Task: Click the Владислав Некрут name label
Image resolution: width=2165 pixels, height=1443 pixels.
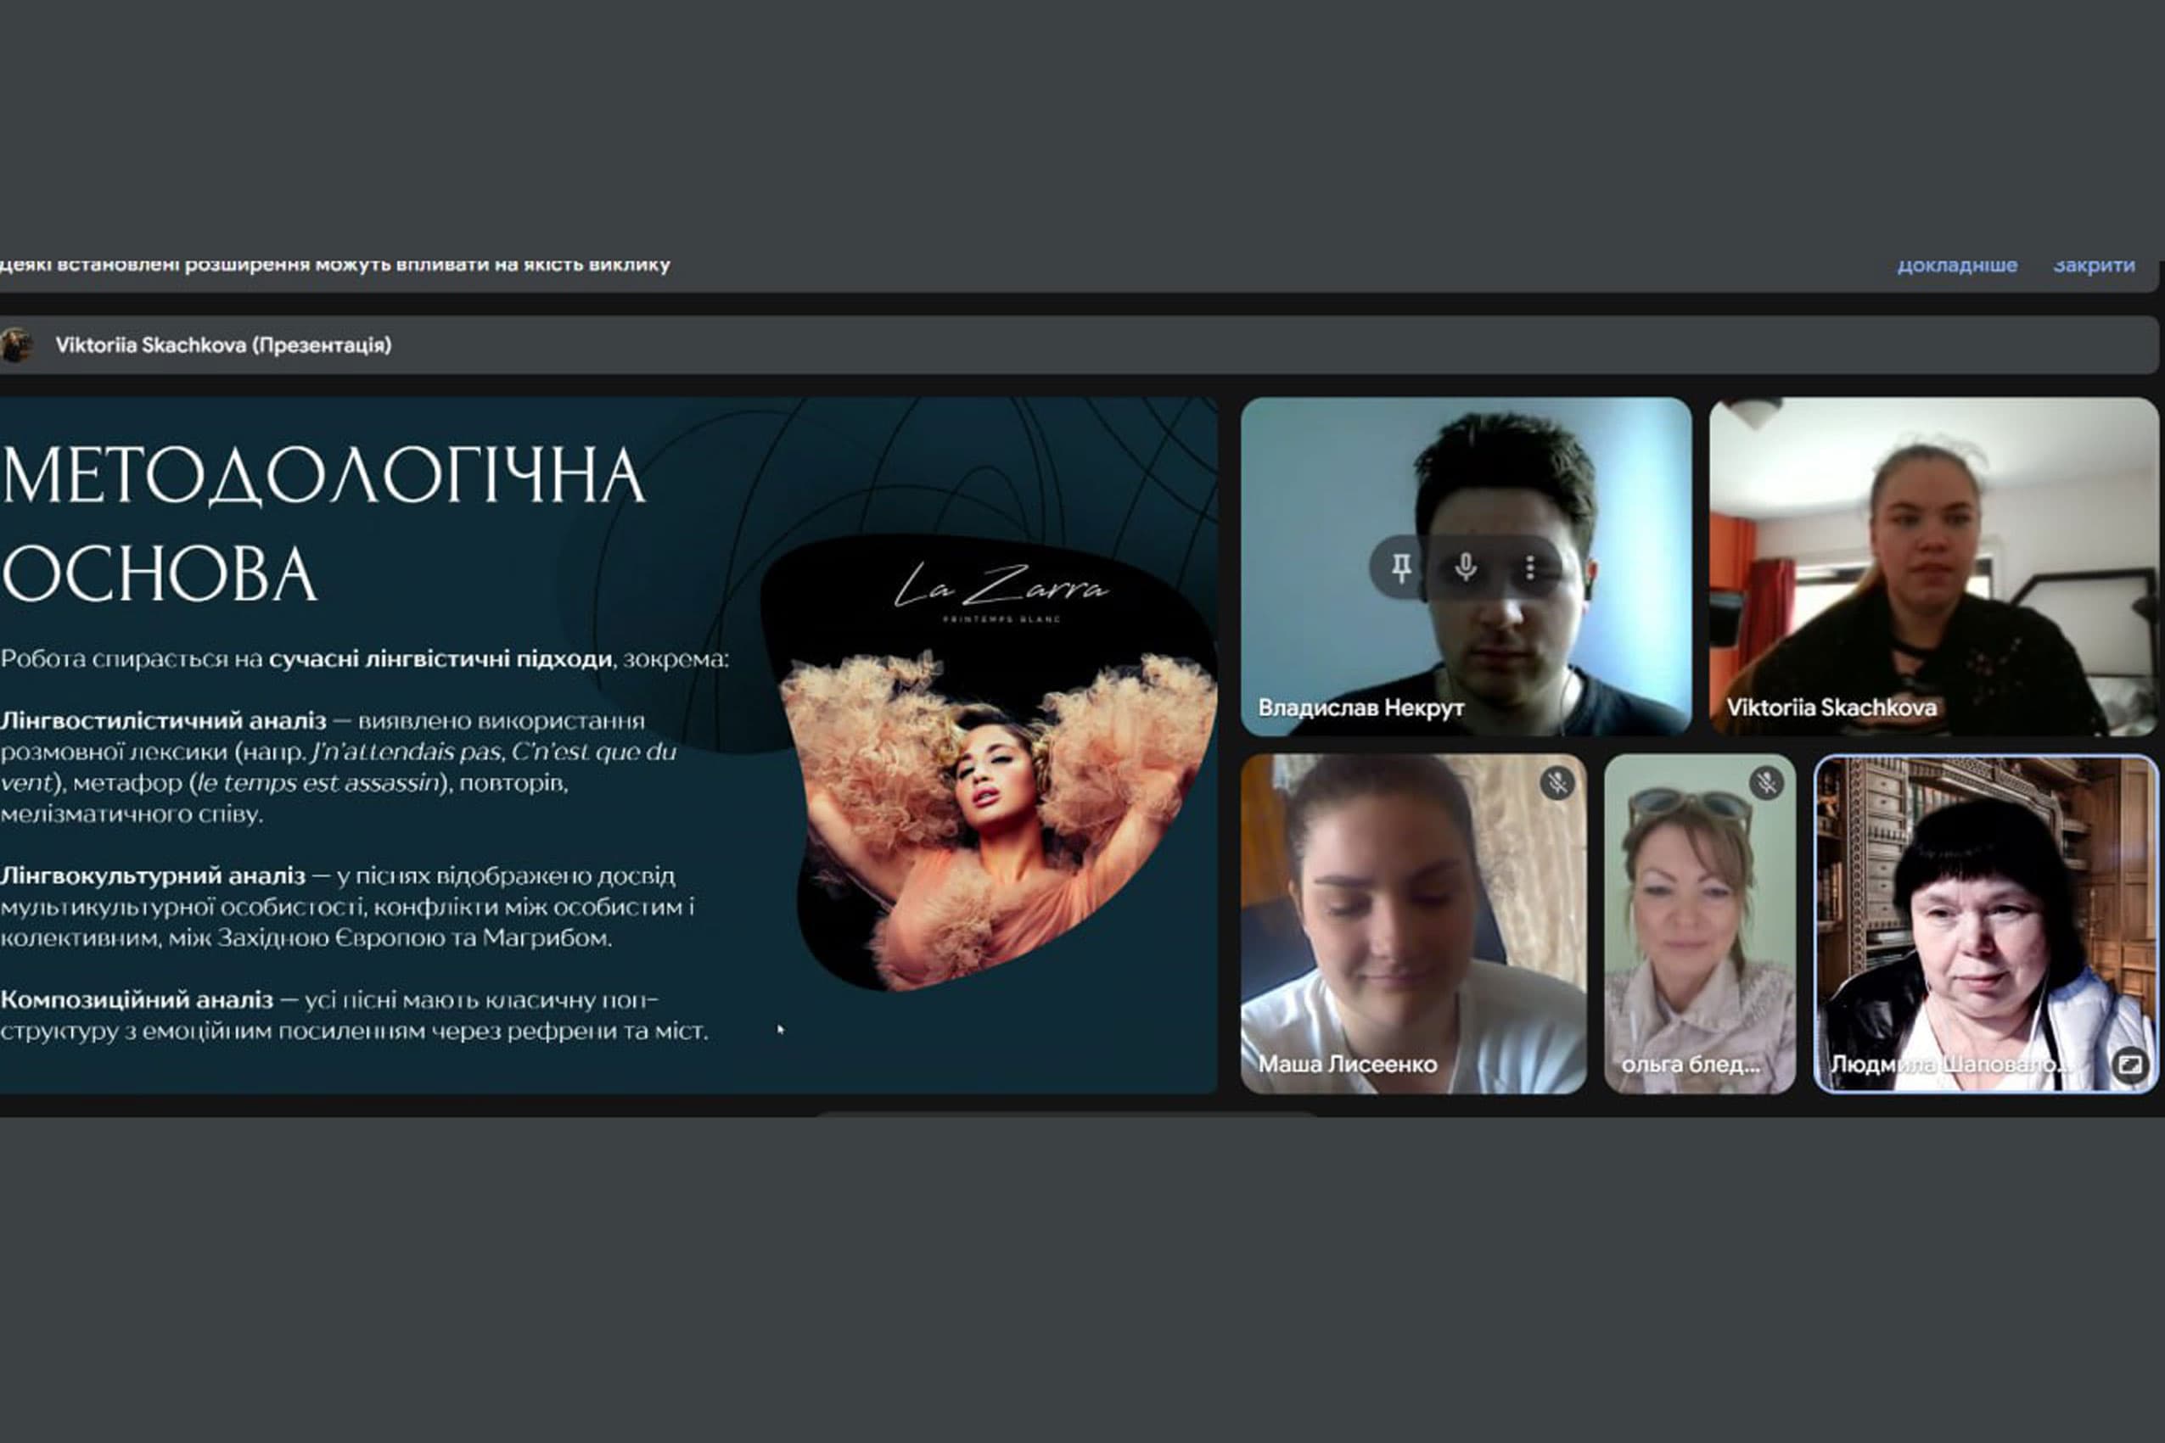Action: coord(1360,708)
